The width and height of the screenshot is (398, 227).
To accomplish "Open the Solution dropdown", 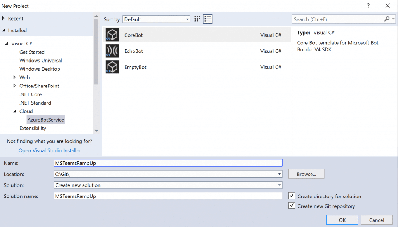I will 168,185.
